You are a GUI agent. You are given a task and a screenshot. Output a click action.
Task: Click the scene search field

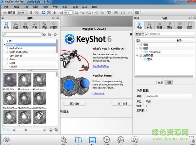(170, 34)
